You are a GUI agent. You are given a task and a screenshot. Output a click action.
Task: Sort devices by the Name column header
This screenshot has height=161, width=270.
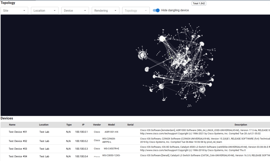click(12, 125)
